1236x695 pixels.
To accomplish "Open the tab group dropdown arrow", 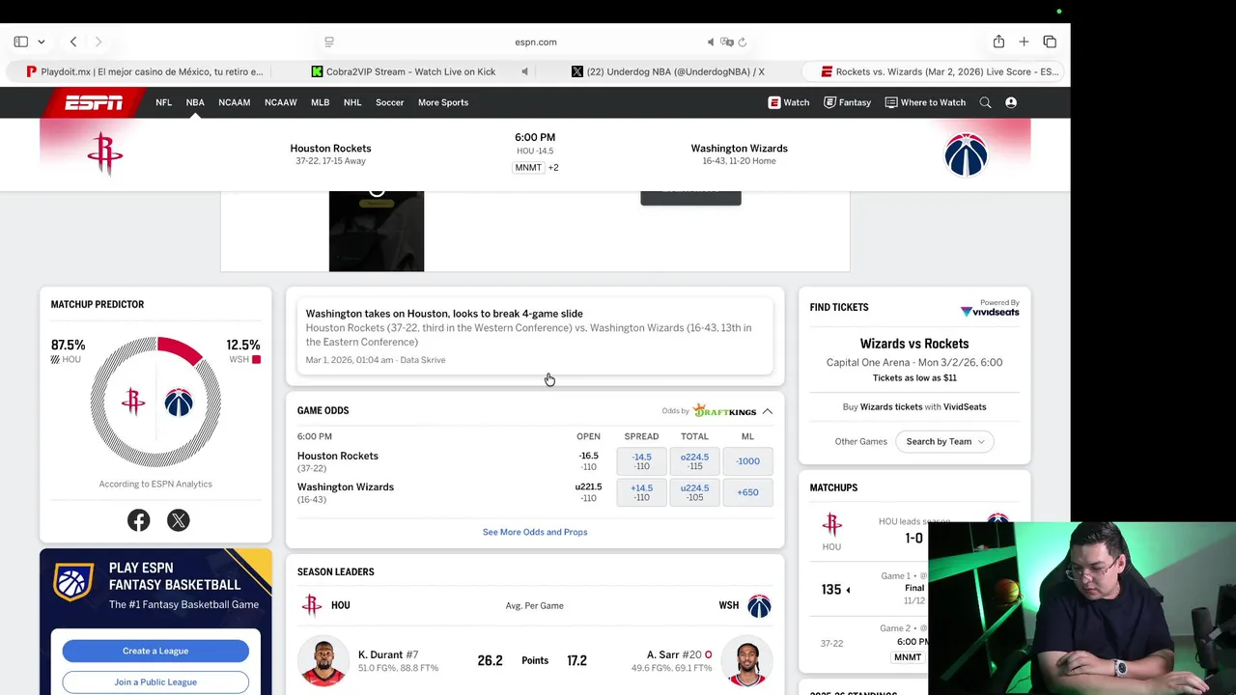I will point(41,42).
